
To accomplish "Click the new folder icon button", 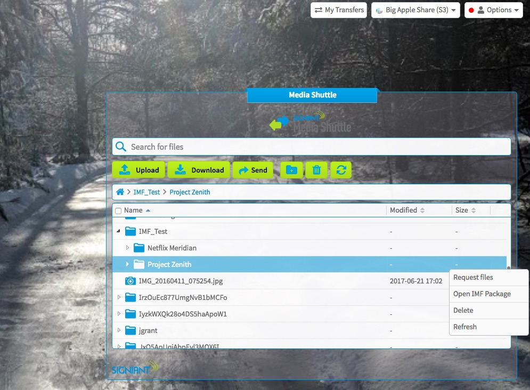I will [x=291, y=170].
